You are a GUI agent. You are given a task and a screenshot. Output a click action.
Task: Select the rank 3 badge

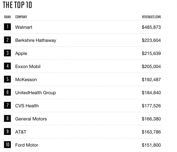pos(7,53)
